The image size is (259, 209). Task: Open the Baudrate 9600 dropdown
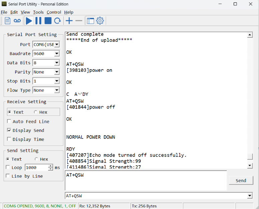pyautogui.click(x=57, y=53)
